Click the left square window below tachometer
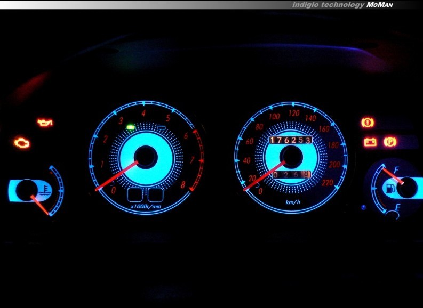The width and height of the screenshot is (423, 308). click(x=135, y=195)
